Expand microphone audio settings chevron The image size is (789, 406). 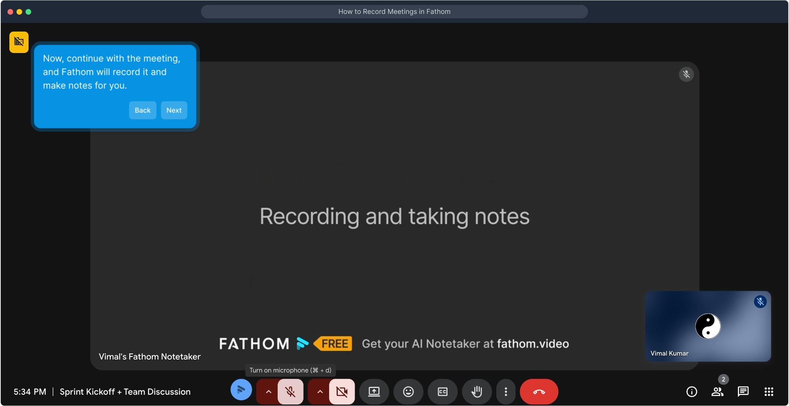tap(268, 392)
